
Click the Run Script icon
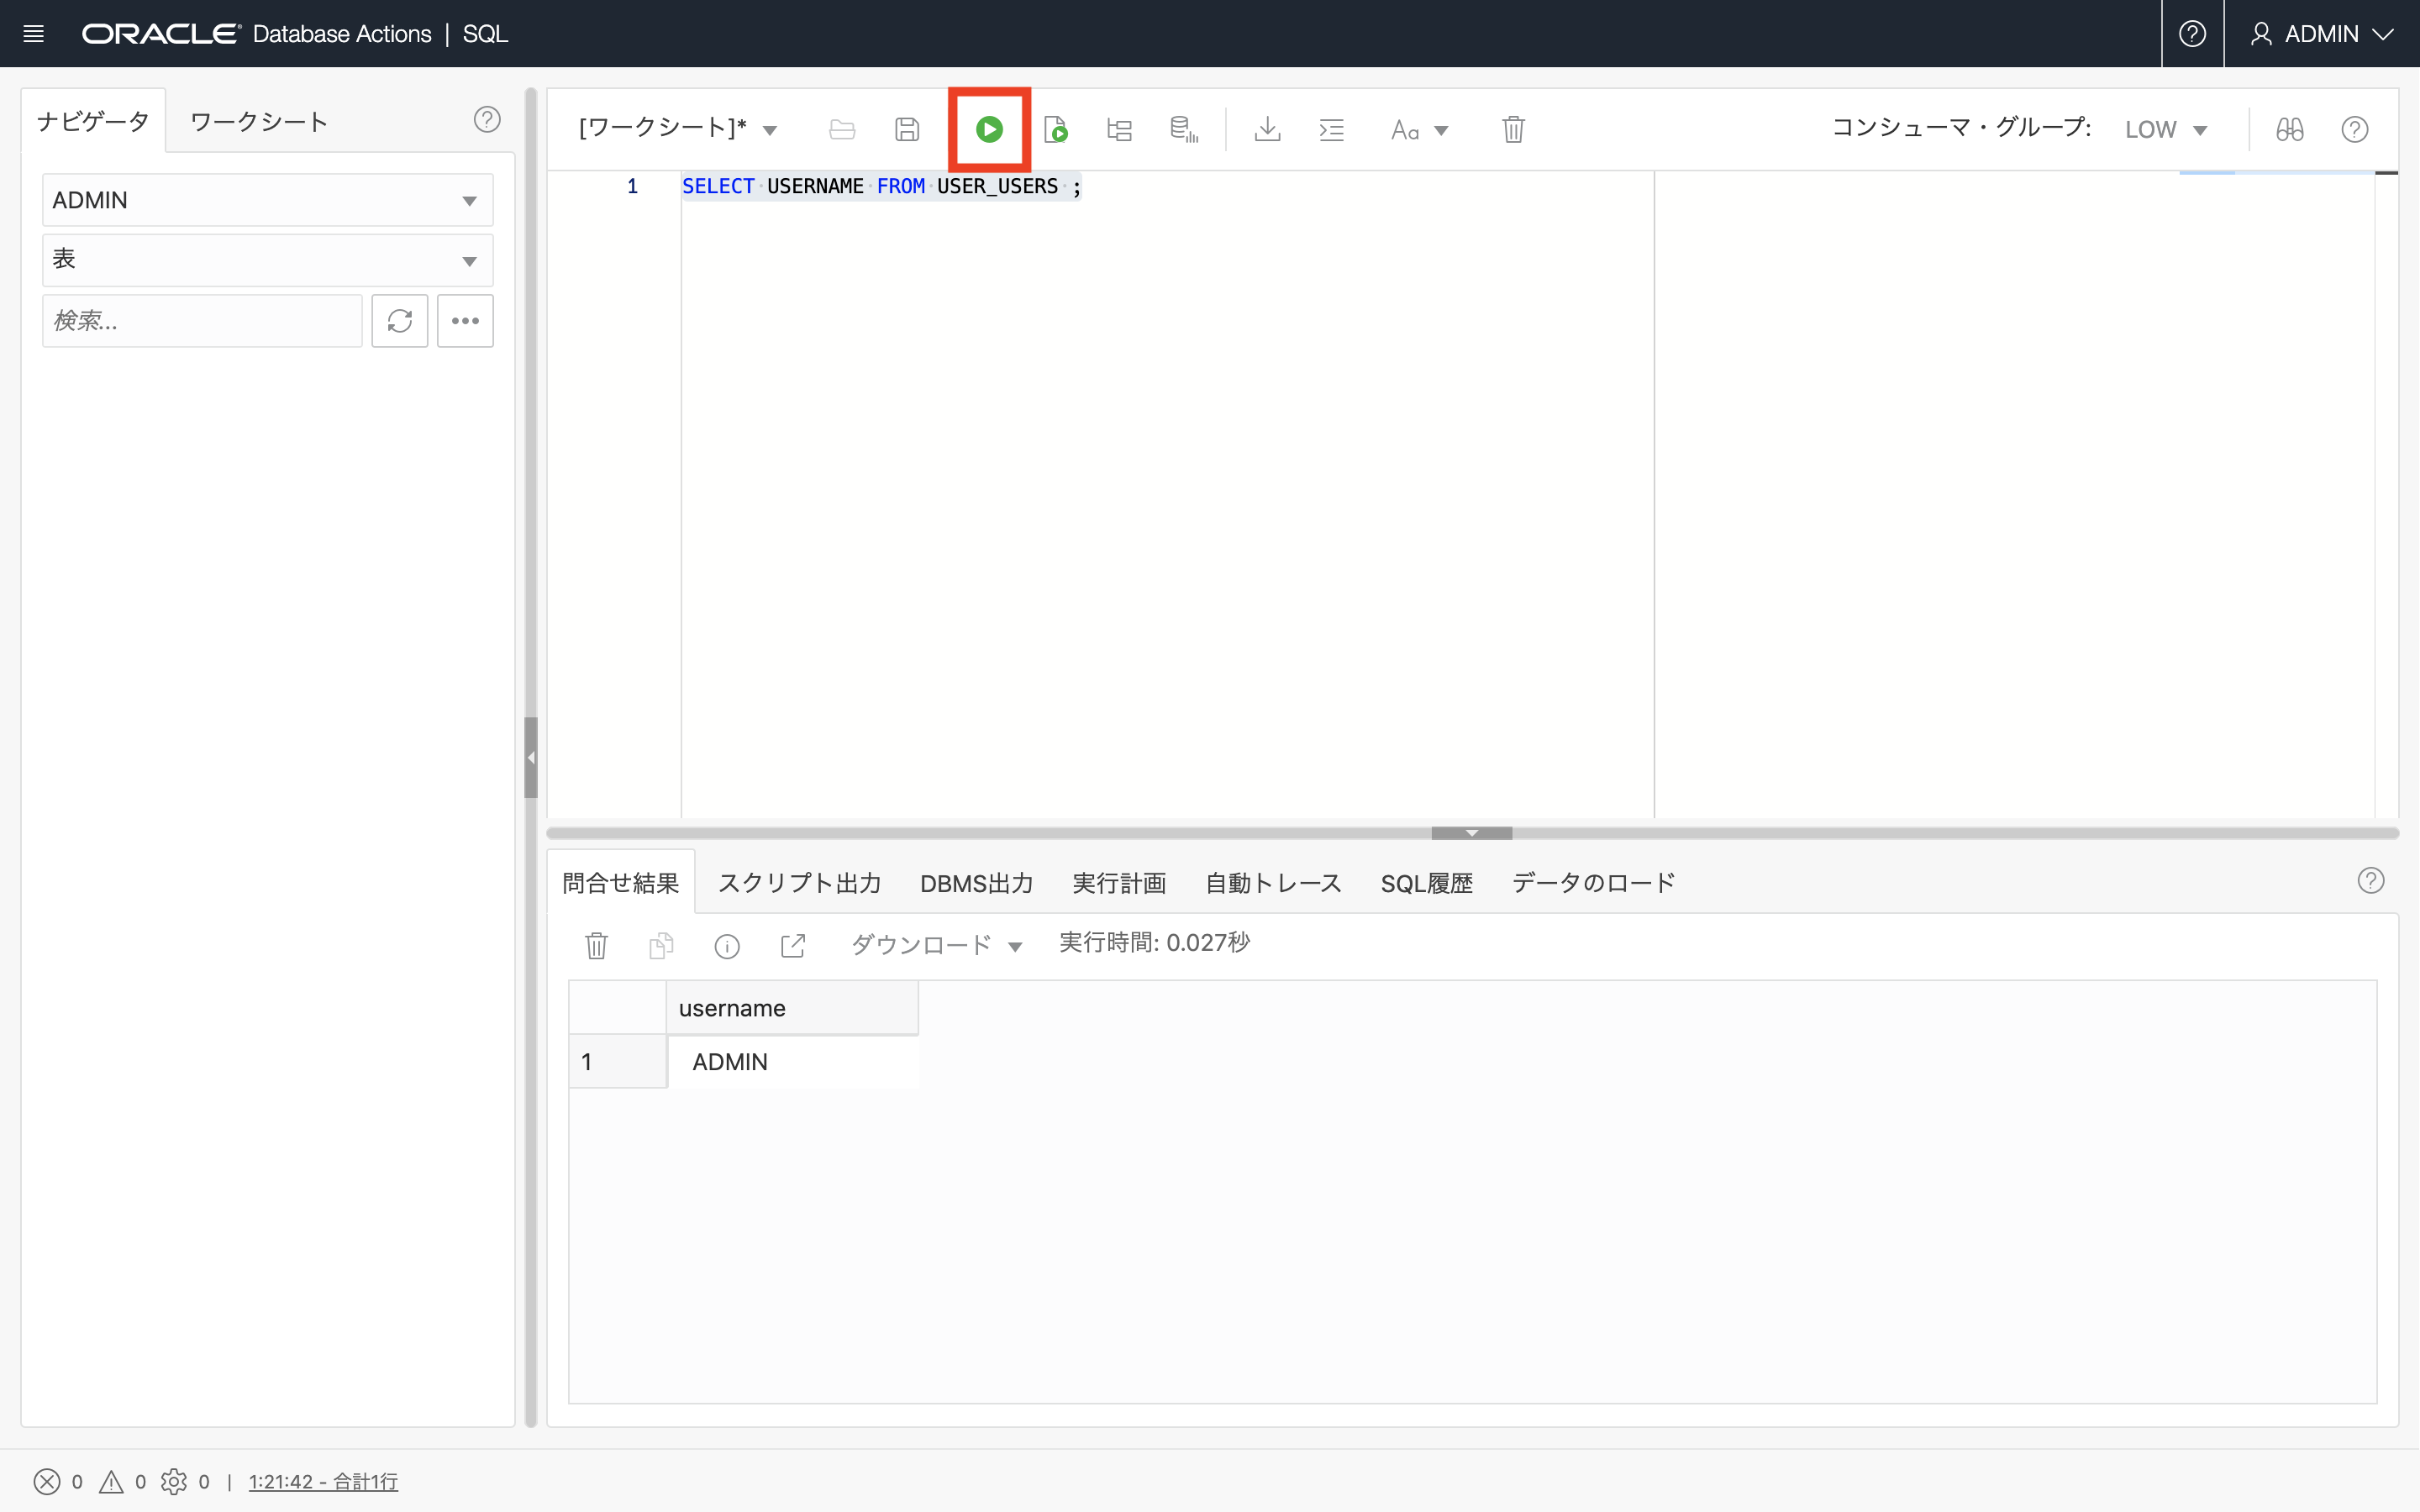pos(1055,129)
